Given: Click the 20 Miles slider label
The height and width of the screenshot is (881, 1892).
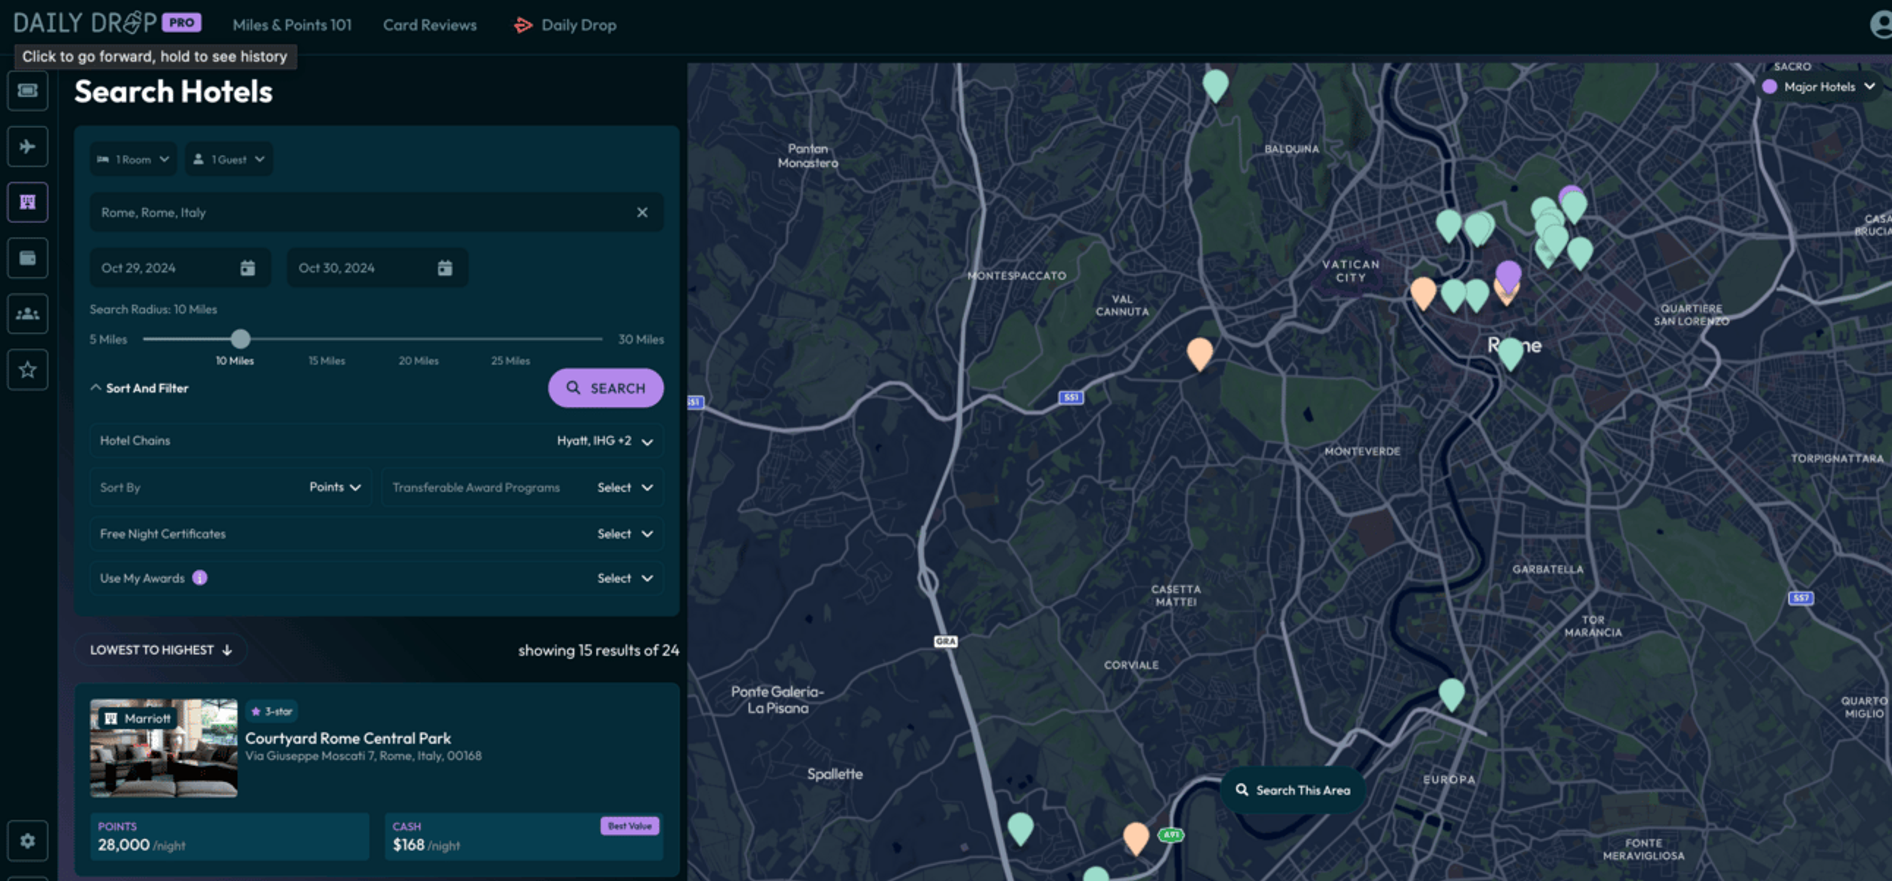Looking at the screenshot, I should [419, 361].
